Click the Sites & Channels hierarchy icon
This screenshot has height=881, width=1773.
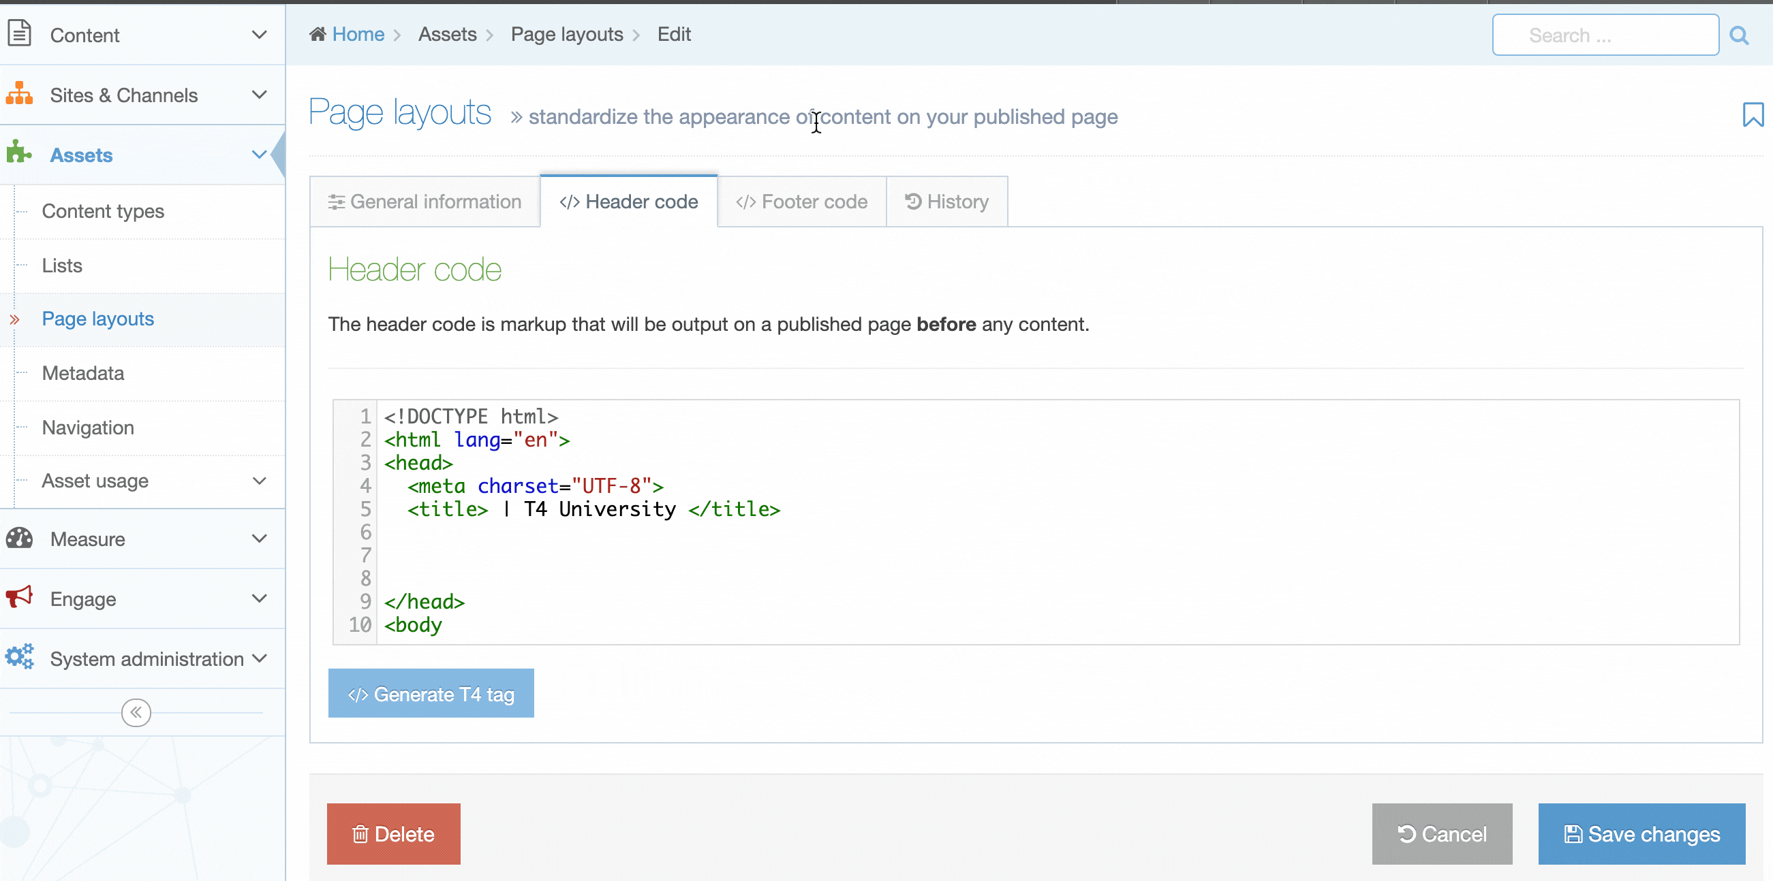tap(19, 94)
